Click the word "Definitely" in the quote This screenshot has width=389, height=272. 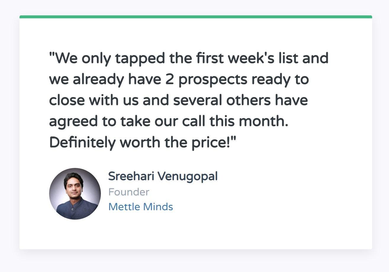pyautogui.click(x=82, y=143)
